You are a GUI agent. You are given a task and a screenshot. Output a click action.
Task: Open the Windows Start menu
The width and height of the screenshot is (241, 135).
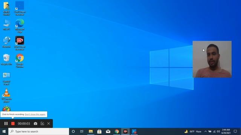pos(4,132)
